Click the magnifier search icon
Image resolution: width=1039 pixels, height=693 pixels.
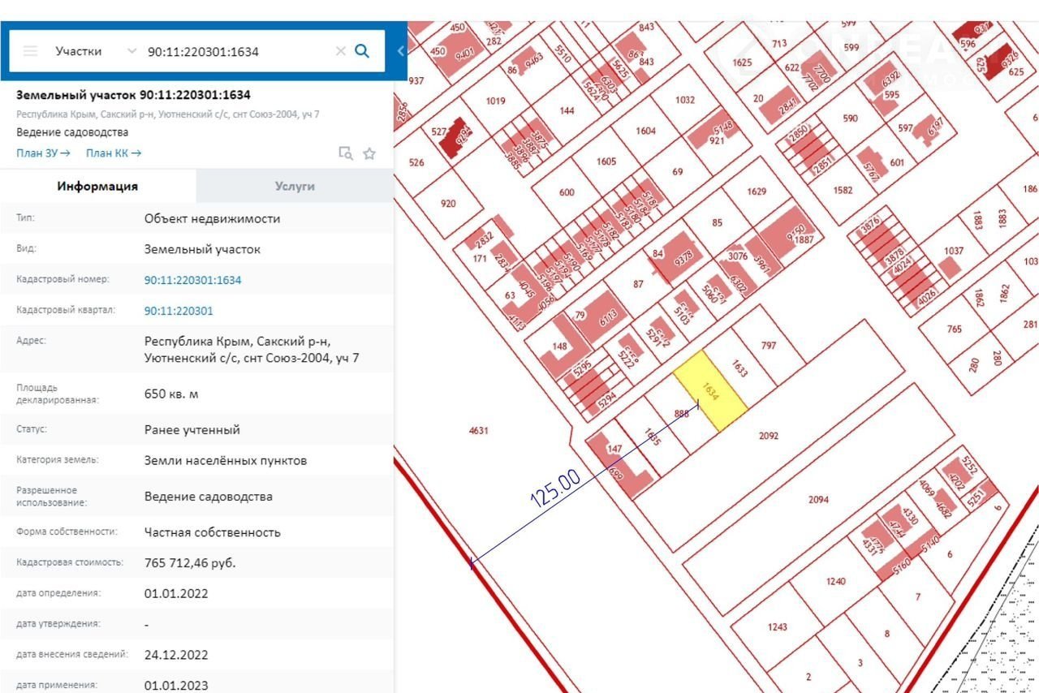pyautogui.click(x=363, y=51)
